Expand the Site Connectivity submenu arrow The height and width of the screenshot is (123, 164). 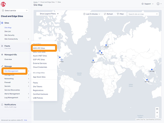click(29, 39)
